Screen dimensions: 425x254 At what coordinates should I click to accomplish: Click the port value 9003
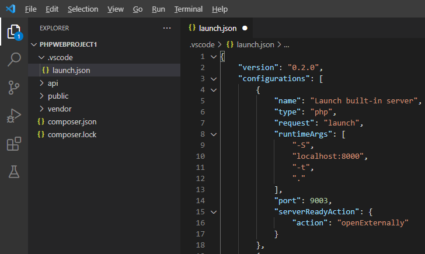pos(319,201)
